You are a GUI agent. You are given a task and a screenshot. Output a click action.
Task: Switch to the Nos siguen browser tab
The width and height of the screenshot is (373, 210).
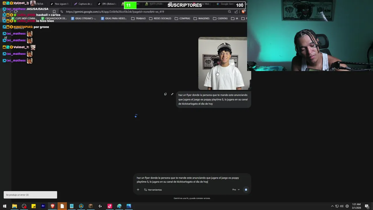click(59, 4)
